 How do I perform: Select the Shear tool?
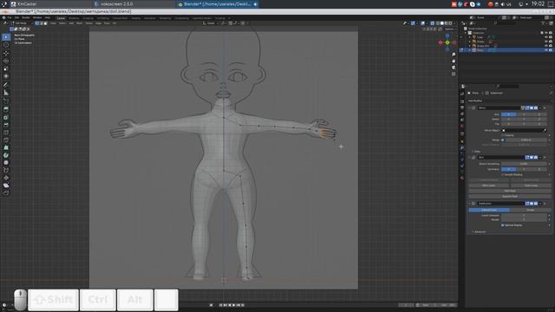[6, 185]
